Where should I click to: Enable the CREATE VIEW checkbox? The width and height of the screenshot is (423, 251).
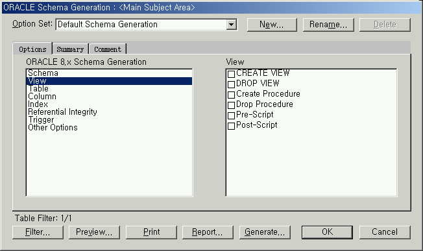click(231, 73)
